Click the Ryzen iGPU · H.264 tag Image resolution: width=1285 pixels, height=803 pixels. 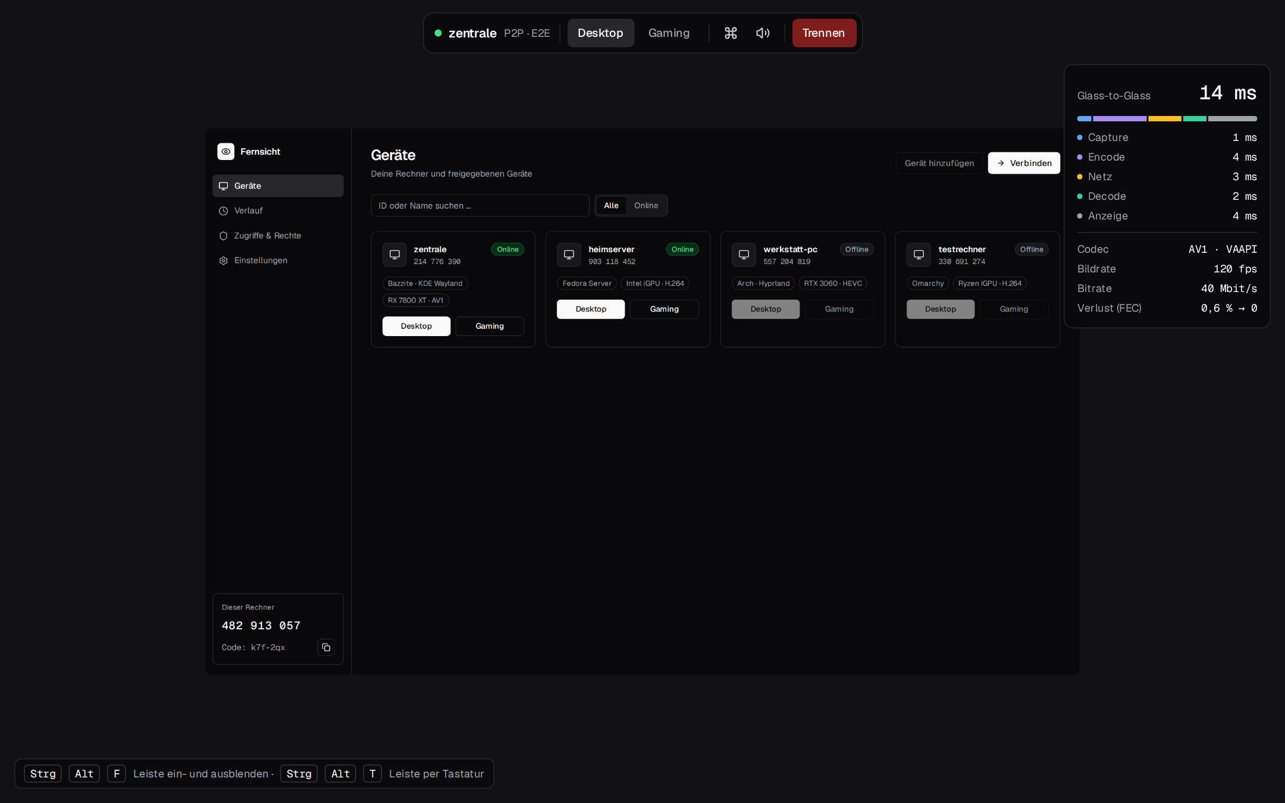[x=990, y=284]
